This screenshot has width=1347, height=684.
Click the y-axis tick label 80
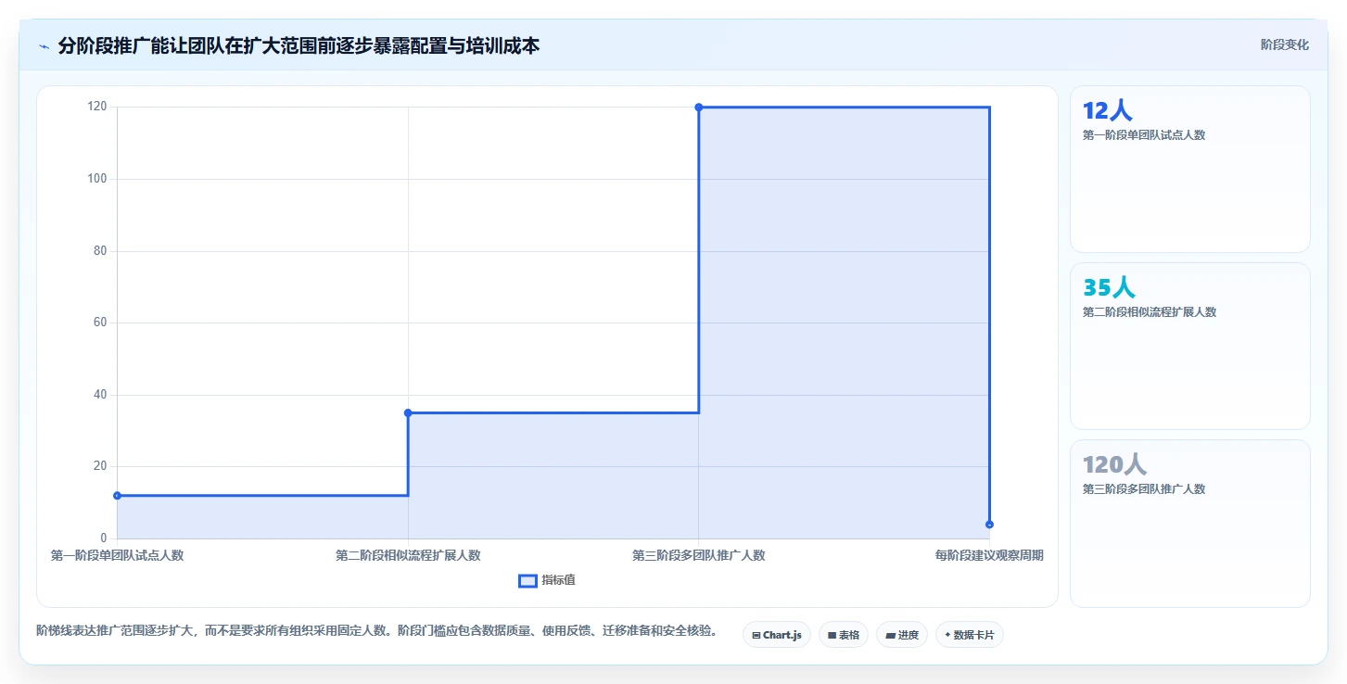[x=100, y=251]
